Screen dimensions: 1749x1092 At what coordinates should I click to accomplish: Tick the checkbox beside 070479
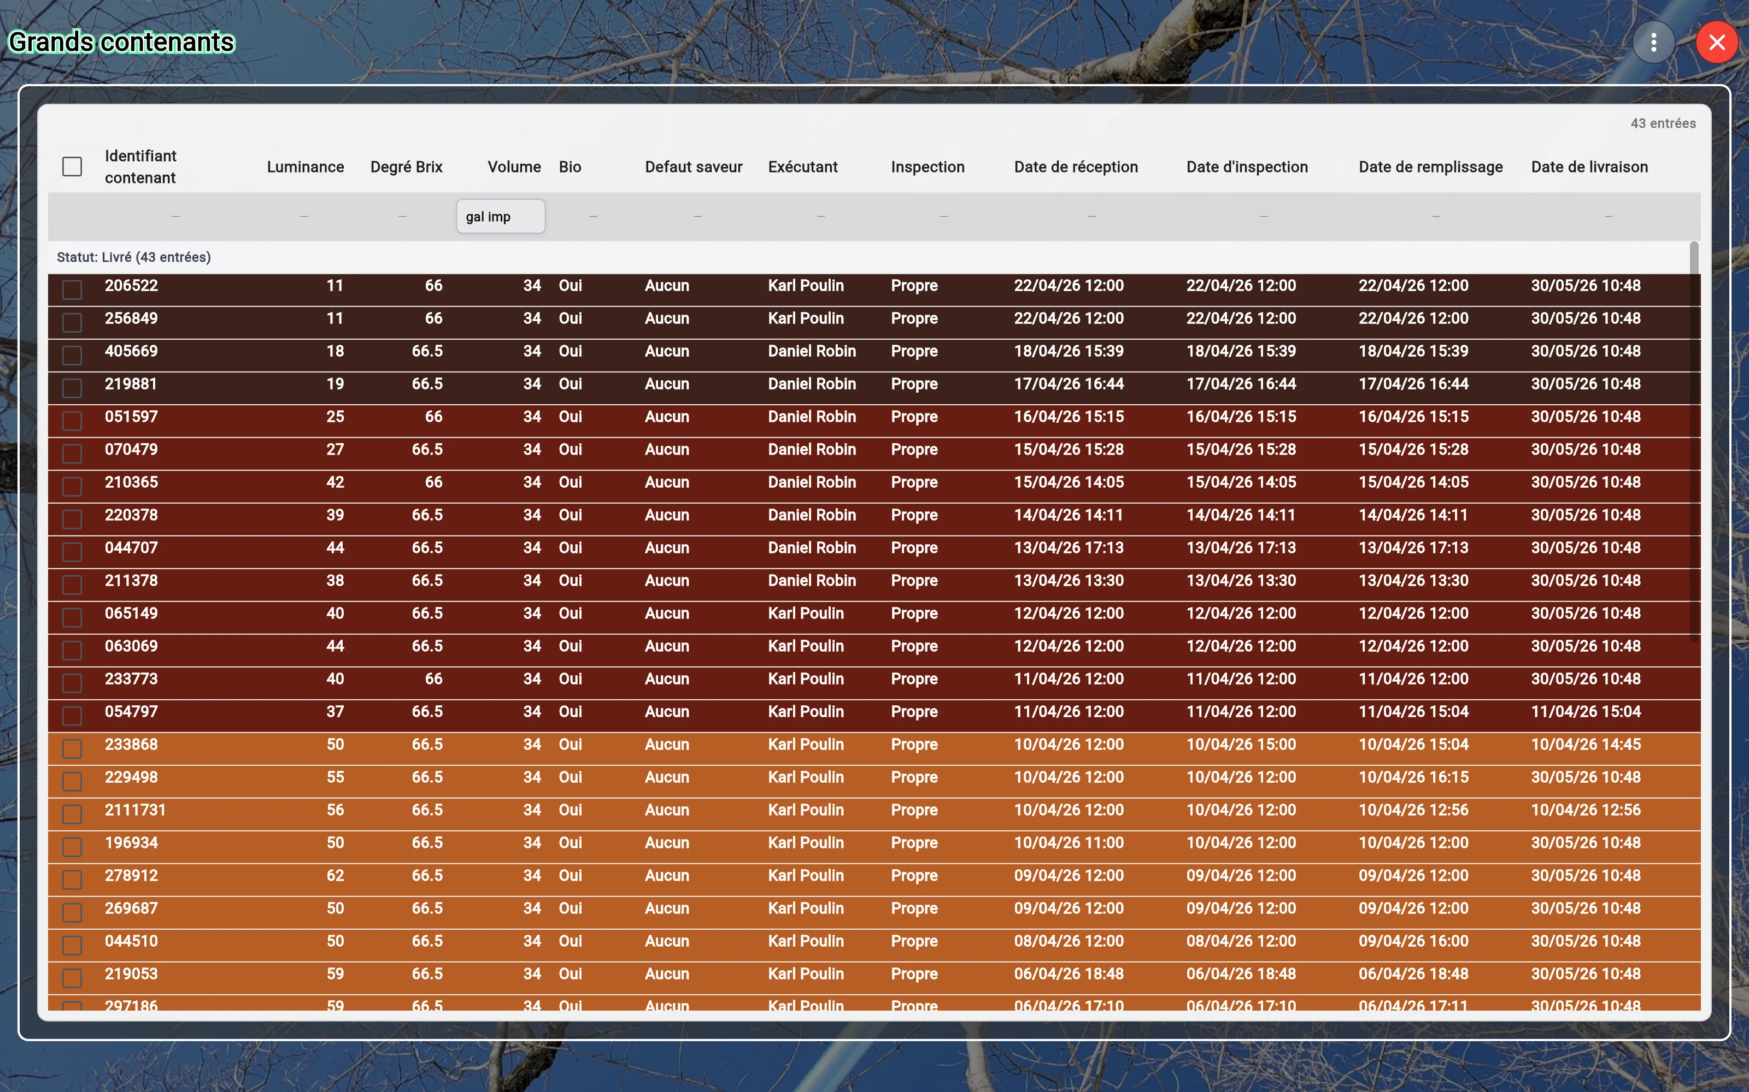72,453
